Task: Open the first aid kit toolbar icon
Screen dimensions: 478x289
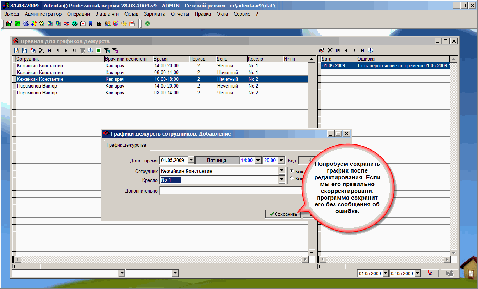Action: [x=83, y=24]
